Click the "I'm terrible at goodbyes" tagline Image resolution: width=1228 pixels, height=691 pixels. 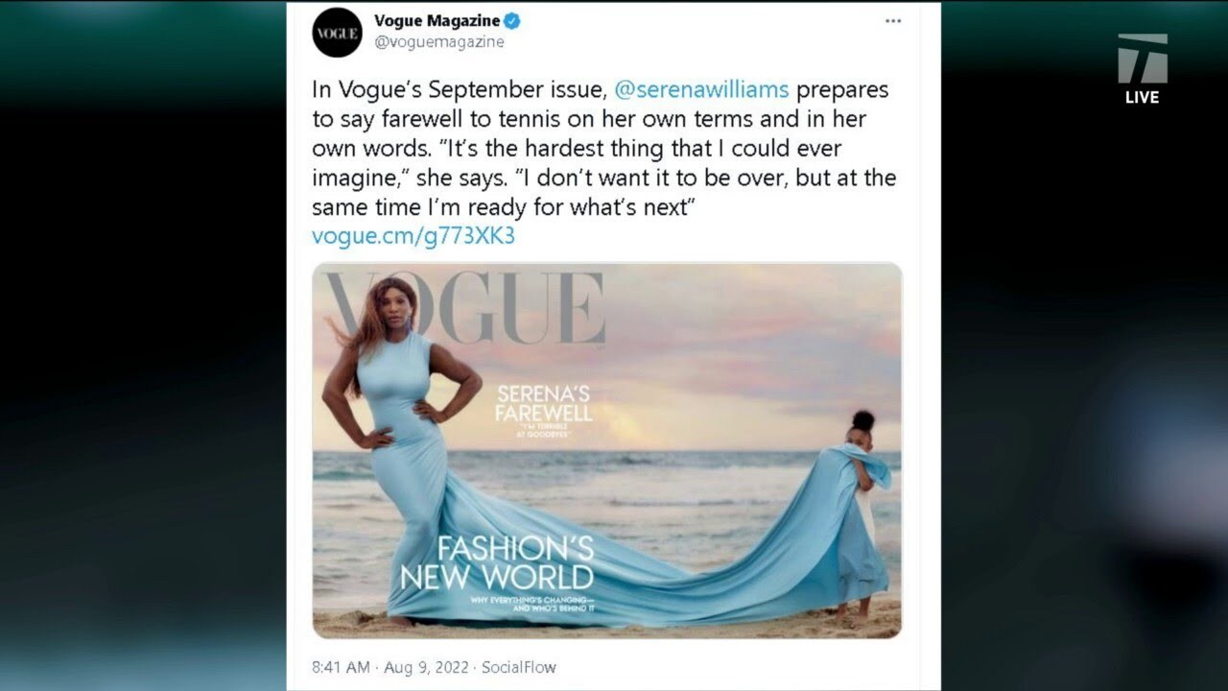[545, 431]
